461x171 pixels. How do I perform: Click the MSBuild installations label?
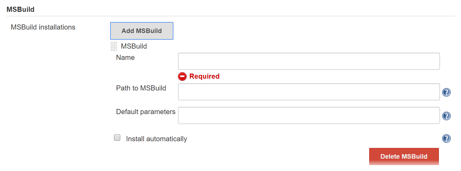43,27
